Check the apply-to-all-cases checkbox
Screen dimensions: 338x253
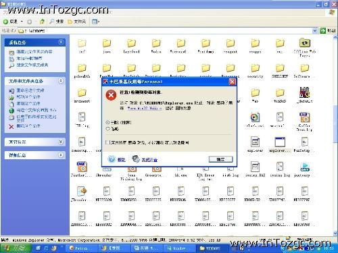coord(107,142)
